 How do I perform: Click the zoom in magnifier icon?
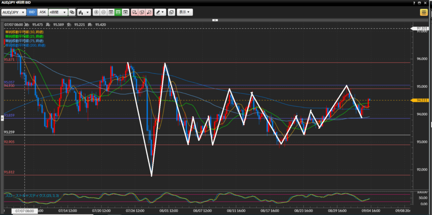[96, 12]
